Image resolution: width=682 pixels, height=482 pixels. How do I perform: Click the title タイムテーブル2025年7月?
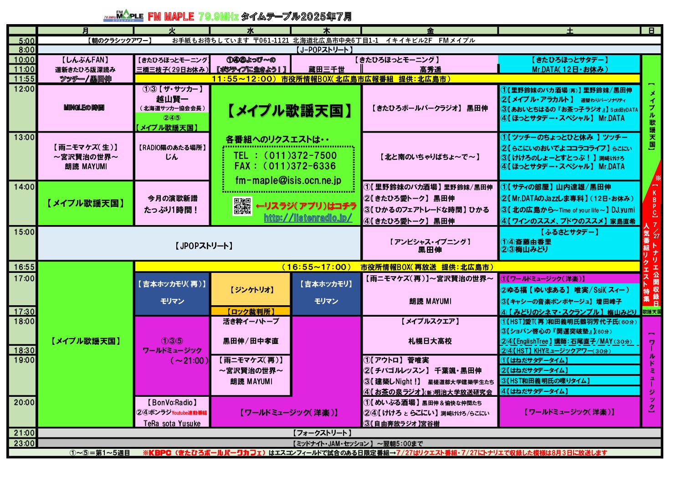click(x=296, y=17)
